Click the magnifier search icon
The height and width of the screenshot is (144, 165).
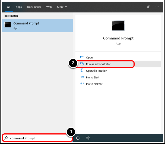pyautogui.click(x=6, y=138)
